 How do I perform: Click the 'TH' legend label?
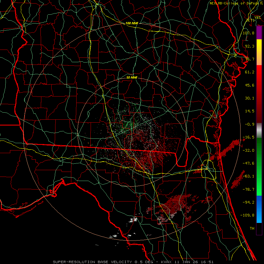252,229
